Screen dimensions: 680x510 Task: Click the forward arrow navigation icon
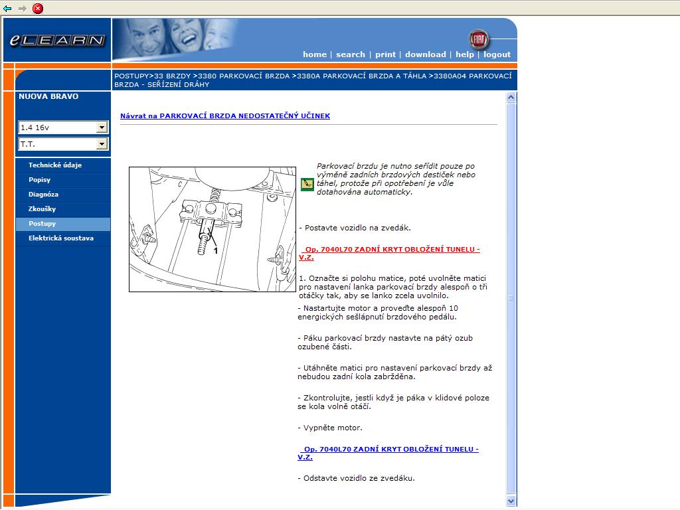(x=23, y=9)
